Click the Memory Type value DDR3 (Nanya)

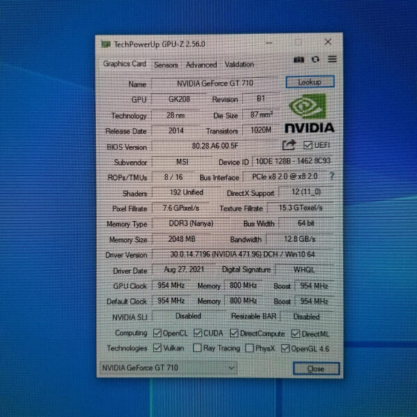click(x=191, y=223)
